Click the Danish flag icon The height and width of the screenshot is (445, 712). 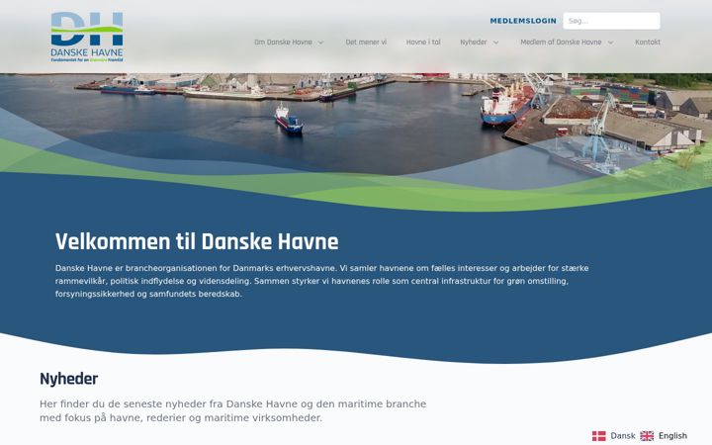coord(598,436)
